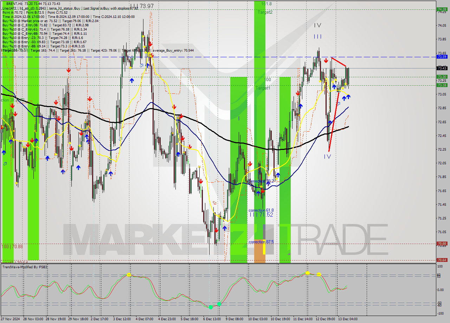Click the correction 87.5 label
The image size is (450, 323).
(x=261, y=242)
